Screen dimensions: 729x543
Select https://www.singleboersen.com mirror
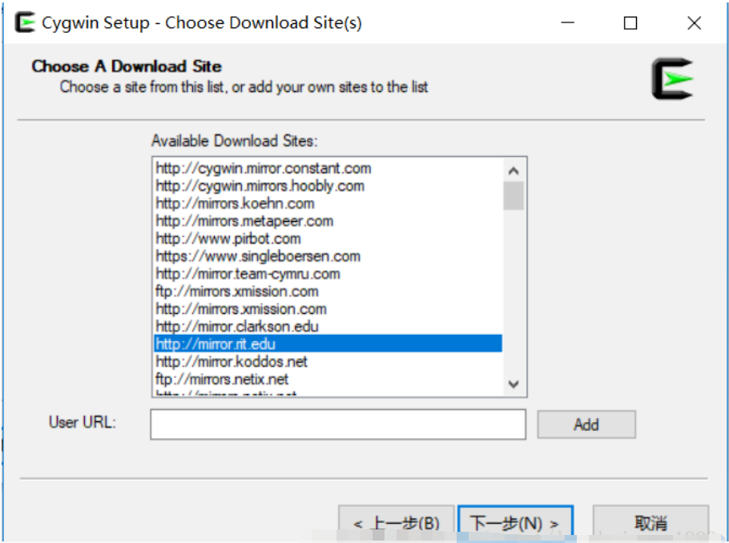pos(258,256)
